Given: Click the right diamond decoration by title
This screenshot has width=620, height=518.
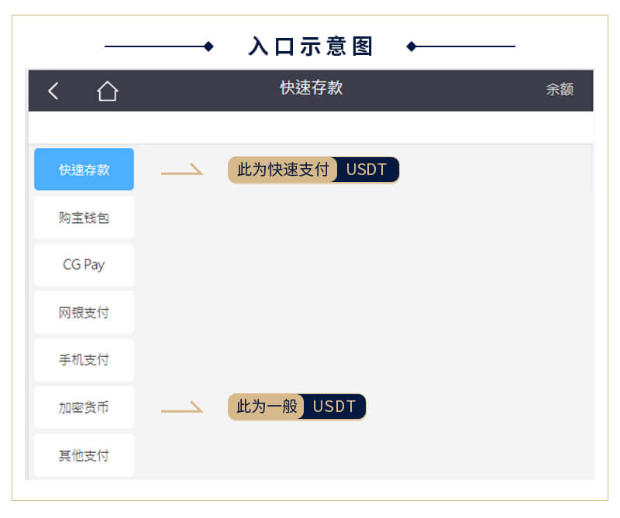Looking at the screenshot, I should 412,46.
